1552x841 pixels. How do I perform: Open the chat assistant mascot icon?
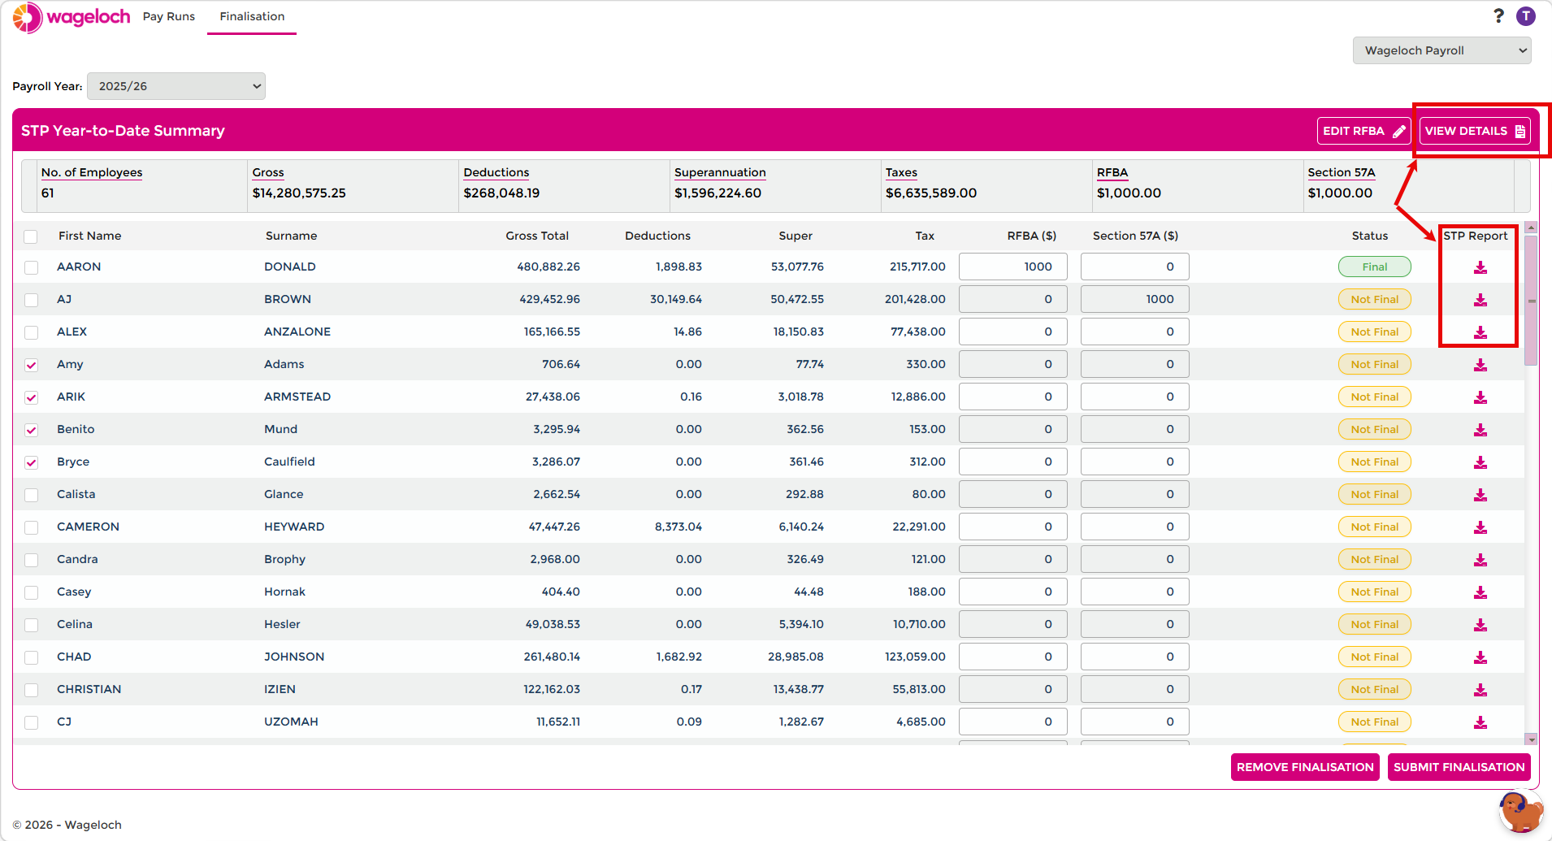[x=1520, y=813]
